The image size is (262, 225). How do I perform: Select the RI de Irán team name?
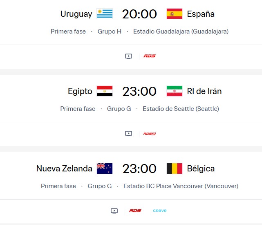click(x=204, y=91)
